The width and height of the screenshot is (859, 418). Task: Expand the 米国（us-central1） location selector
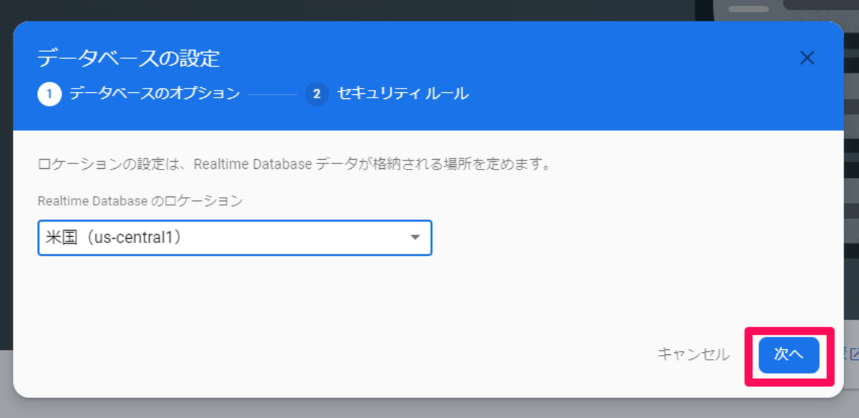[x=234, y=238]
